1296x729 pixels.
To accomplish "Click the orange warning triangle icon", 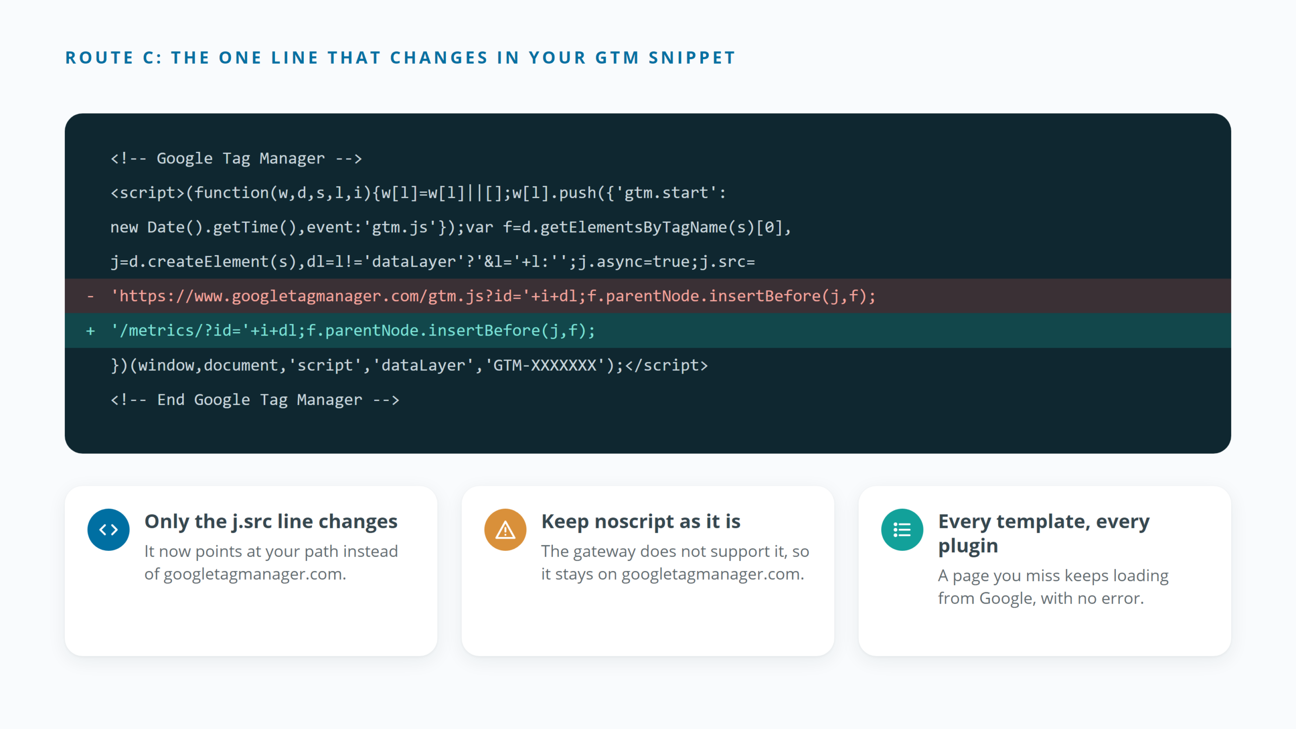I will (505, 530).
